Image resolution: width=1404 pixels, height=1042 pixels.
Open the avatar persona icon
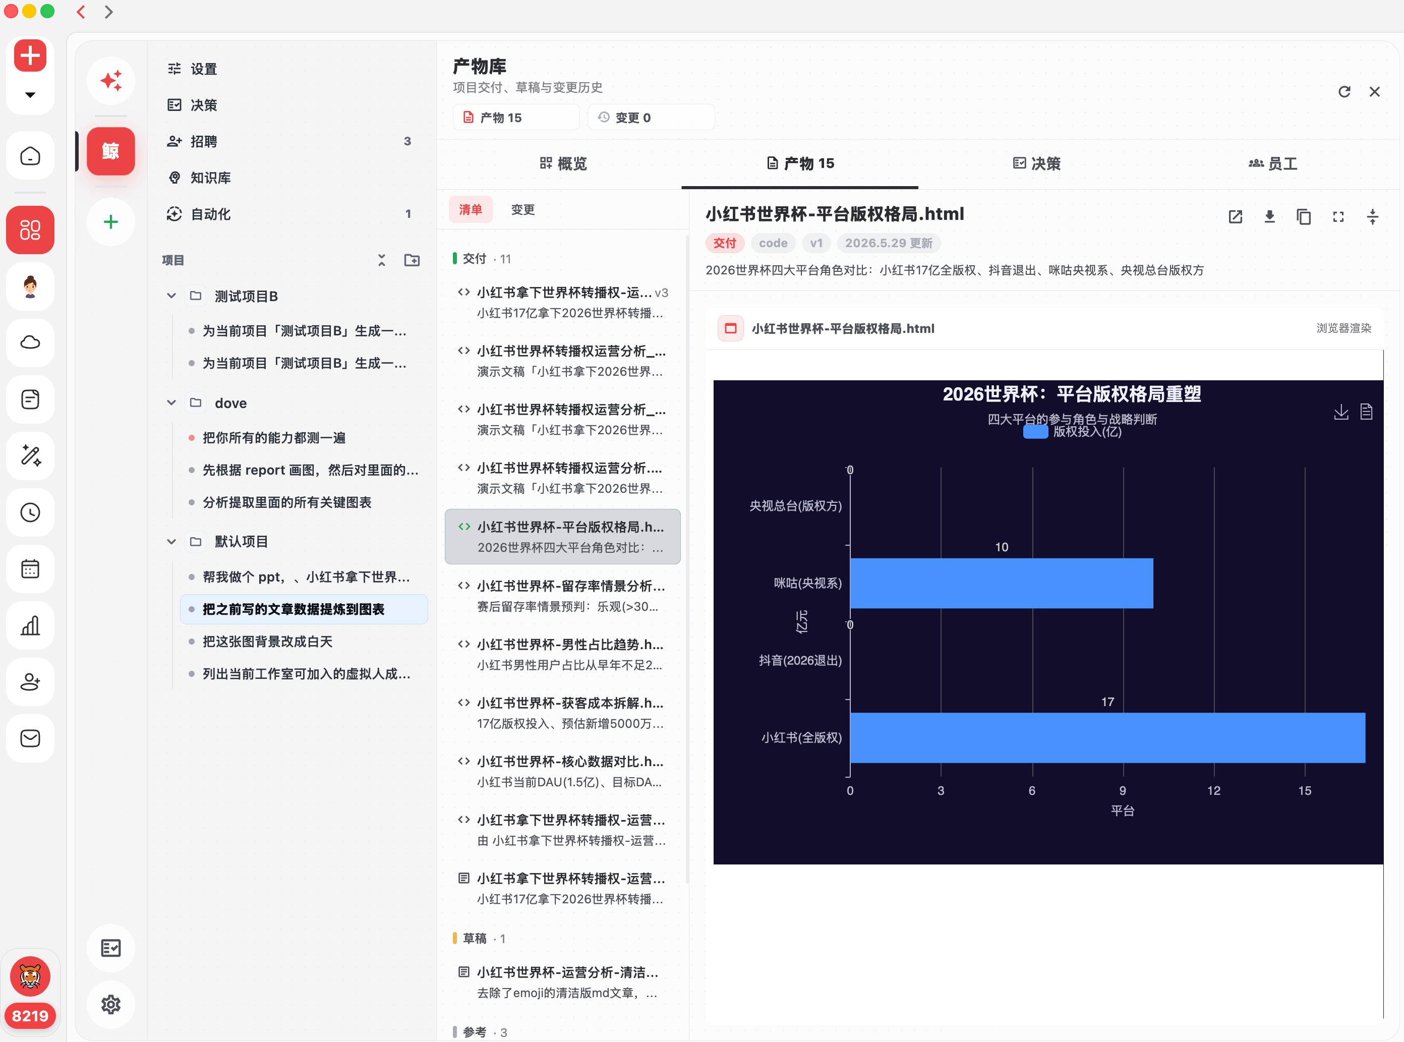coord(30,286)
